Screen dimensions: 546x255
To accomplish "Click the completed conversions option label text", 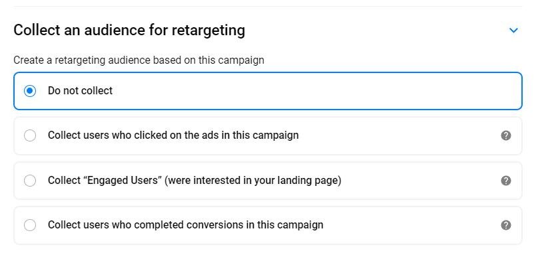I will click(x=185, y=225).
